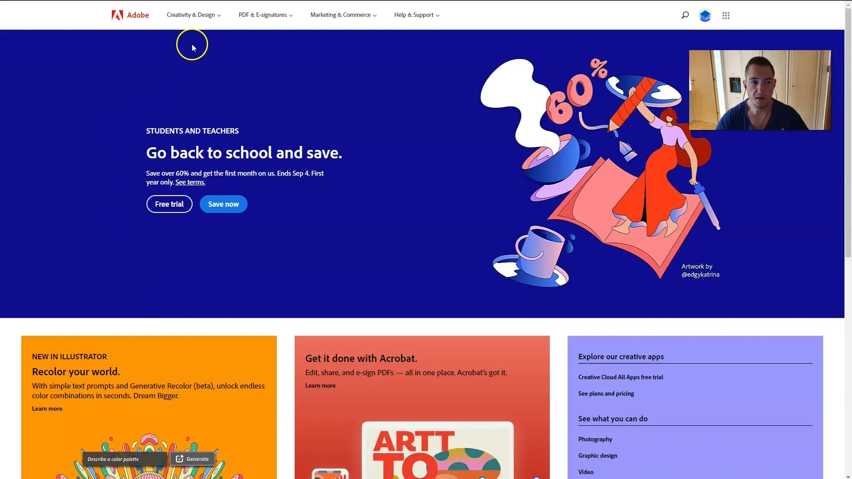Click the Adobe logo icon
Image resolution: width=852 pixels, height=479 pixels.
(x=116, y=15)
